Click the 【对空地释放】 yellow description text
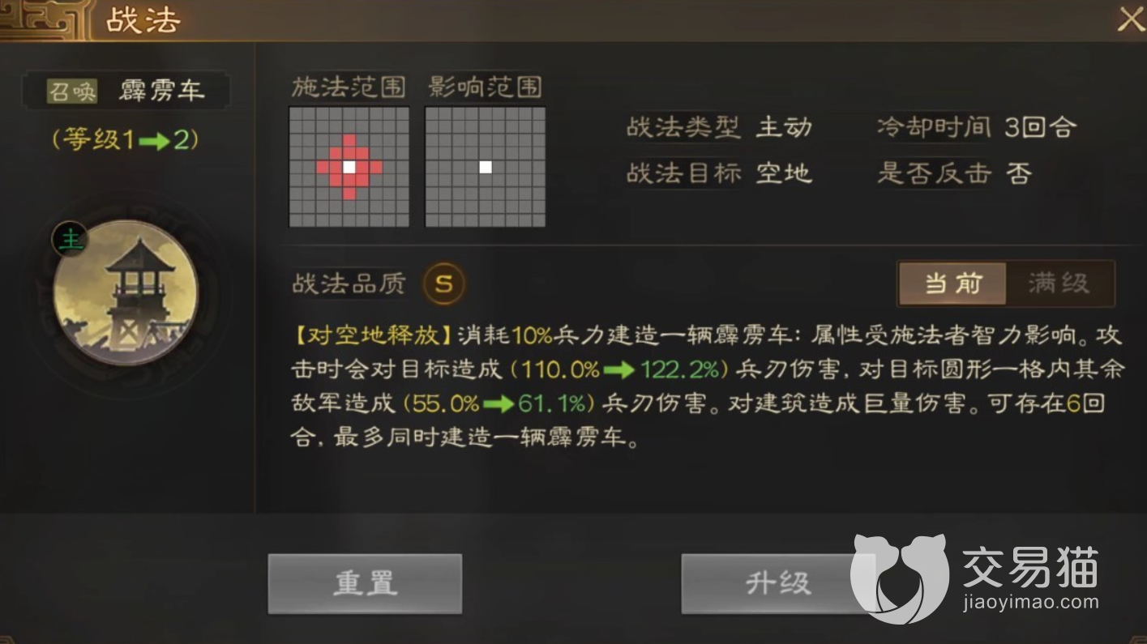The width and height of the screenshot is (1147, 644). (374, 335)
